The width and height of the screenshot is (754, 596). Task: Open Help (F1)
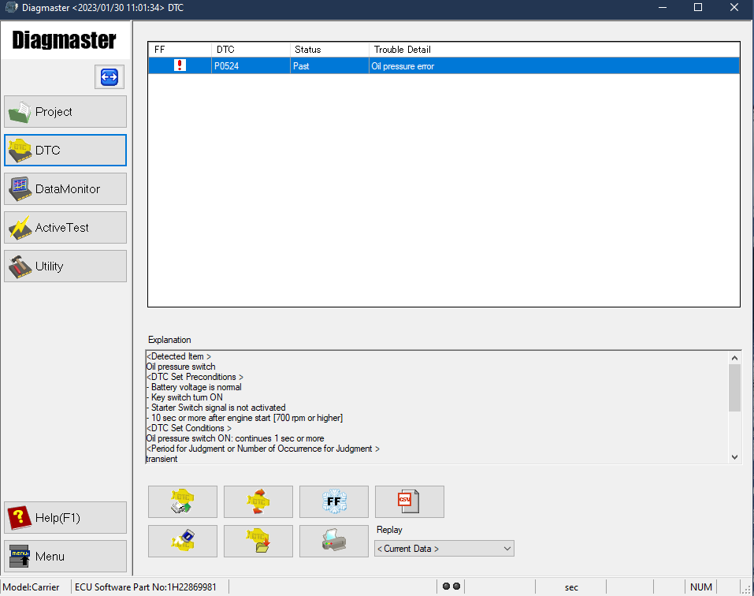pyautogui.click(x=65, y=518)
